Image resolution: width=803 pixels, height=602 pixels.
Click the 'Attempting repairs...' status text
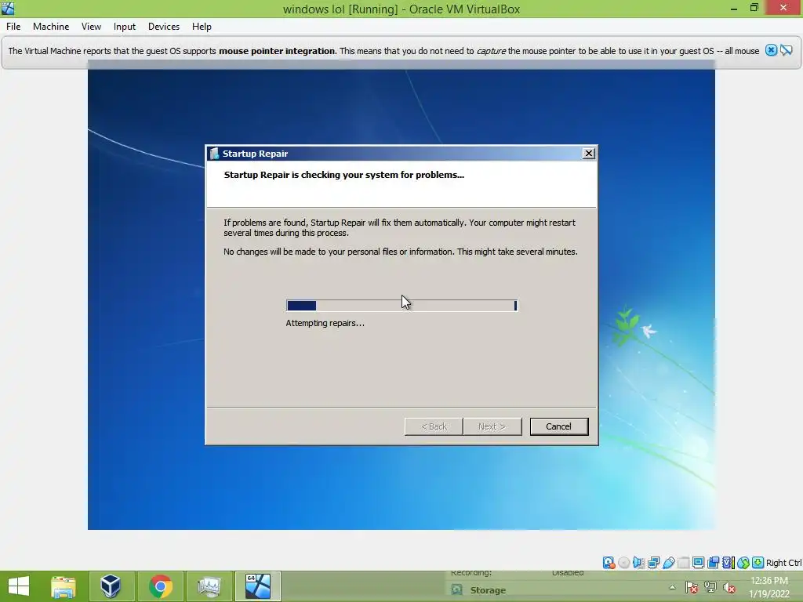pos(325,323)
